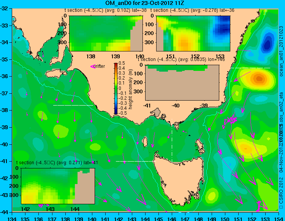Image resolution: width=285 pixels, height=221 pixels.
Task: Open the lon=146 temperature section inset
Action: point(182,83)
